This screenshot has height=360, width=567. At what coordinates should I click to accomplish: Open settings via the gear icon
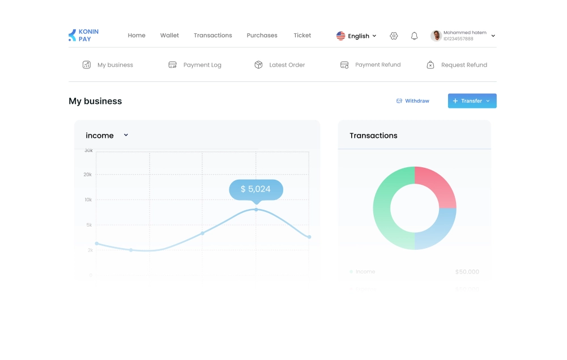[394, 36]
